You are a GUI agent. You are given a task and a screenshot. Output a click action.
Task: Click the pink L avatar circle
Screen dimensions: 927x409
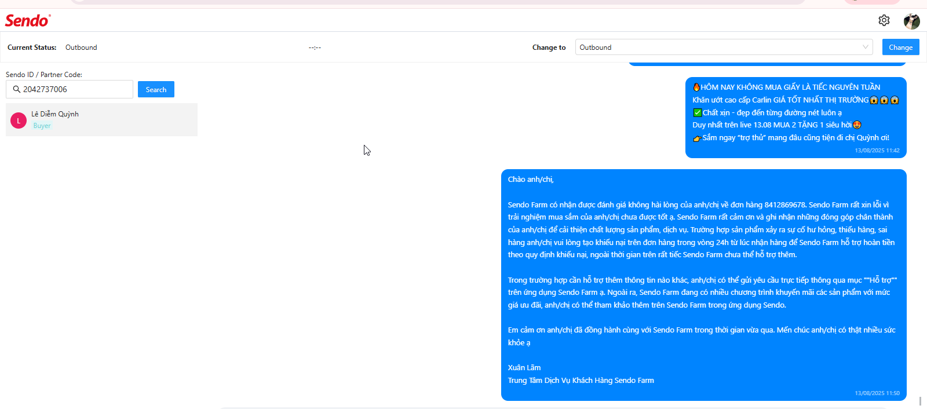[x=19, y=120]
